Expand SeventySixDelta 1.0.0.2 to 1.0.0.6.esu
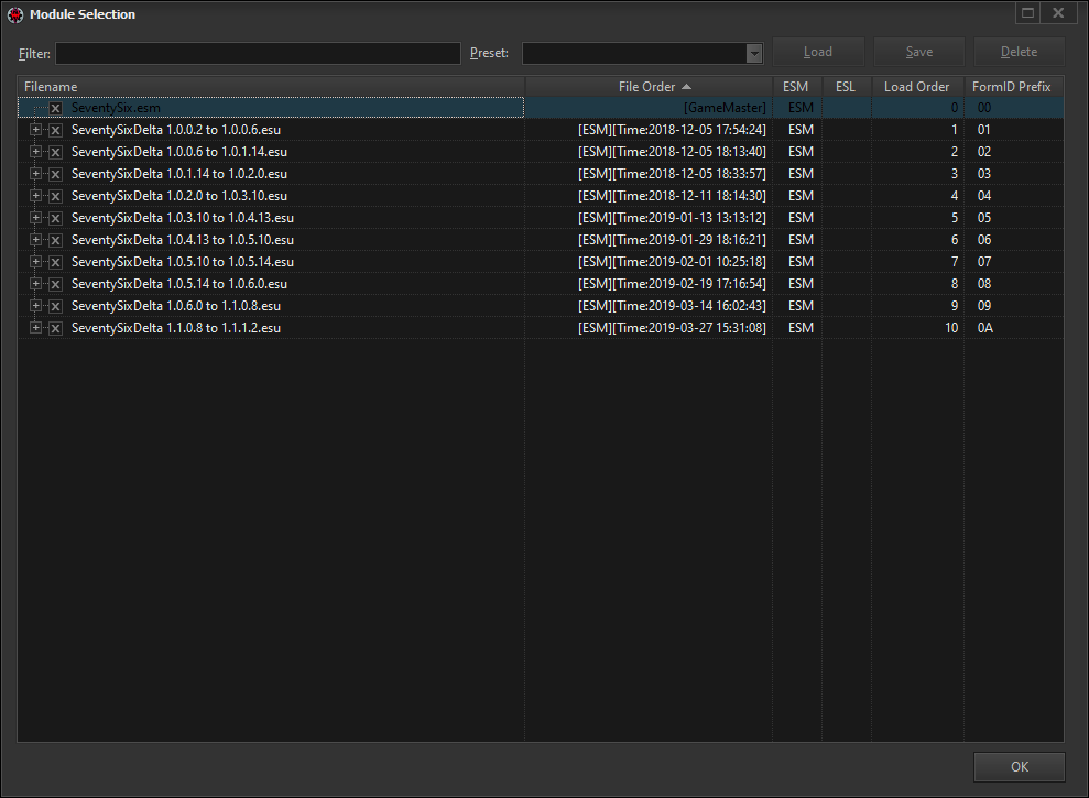Screen dimensions: 1089x798 (35, 130)
